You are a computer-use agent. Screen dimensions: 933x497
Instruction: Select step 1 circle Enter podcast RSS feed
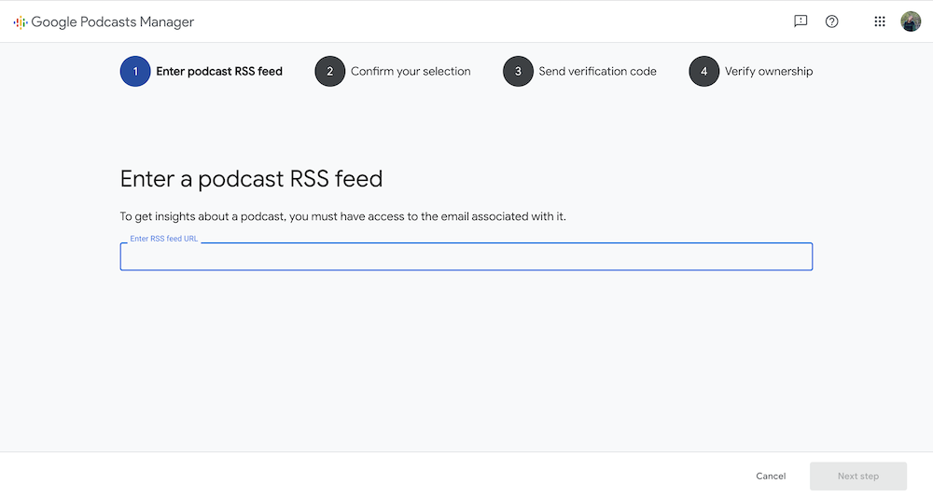click(x=135, y=72)
